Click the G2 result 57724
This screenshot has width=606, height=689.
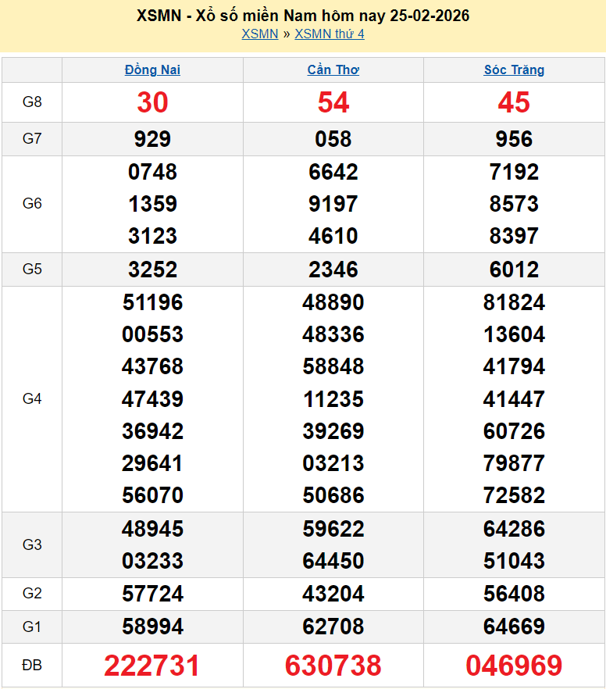152,594
